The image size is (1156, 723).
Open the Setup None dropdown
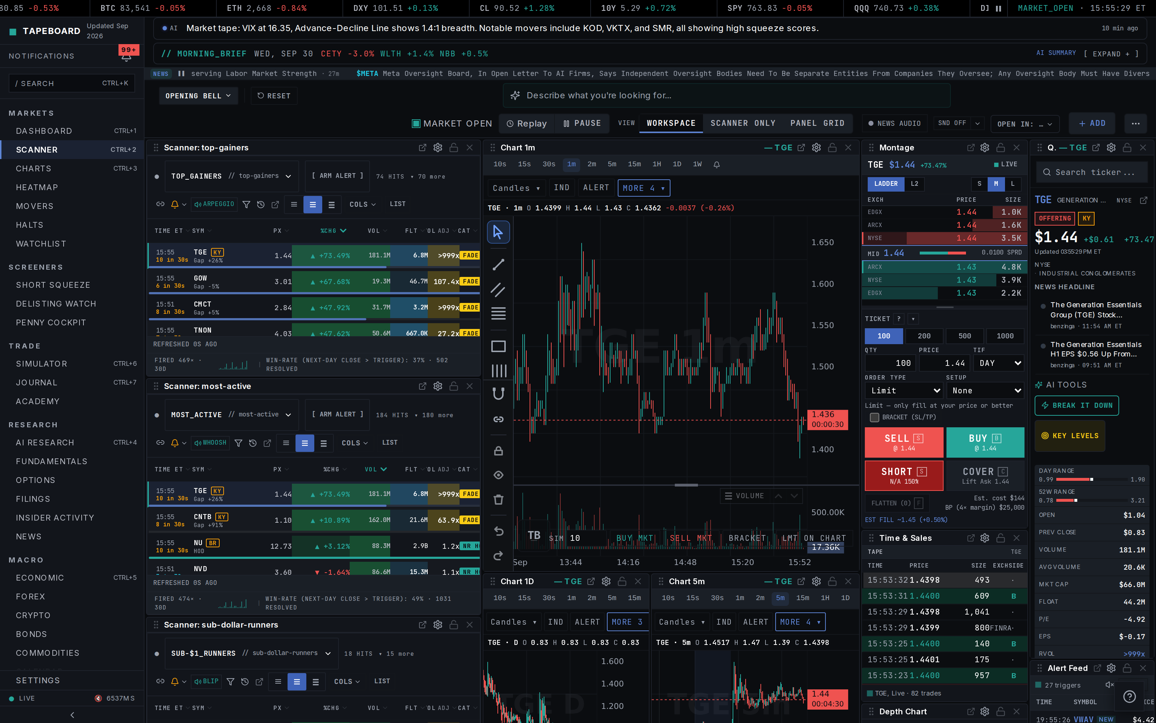985,391
